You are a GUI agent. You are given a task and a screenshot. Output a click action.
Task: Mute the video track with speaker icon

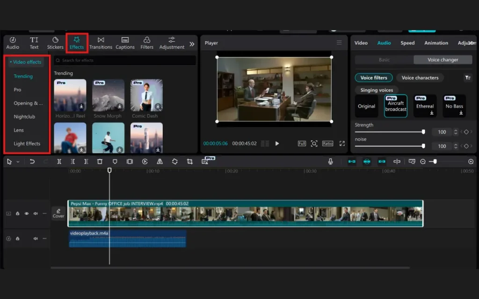pos(35,214)
